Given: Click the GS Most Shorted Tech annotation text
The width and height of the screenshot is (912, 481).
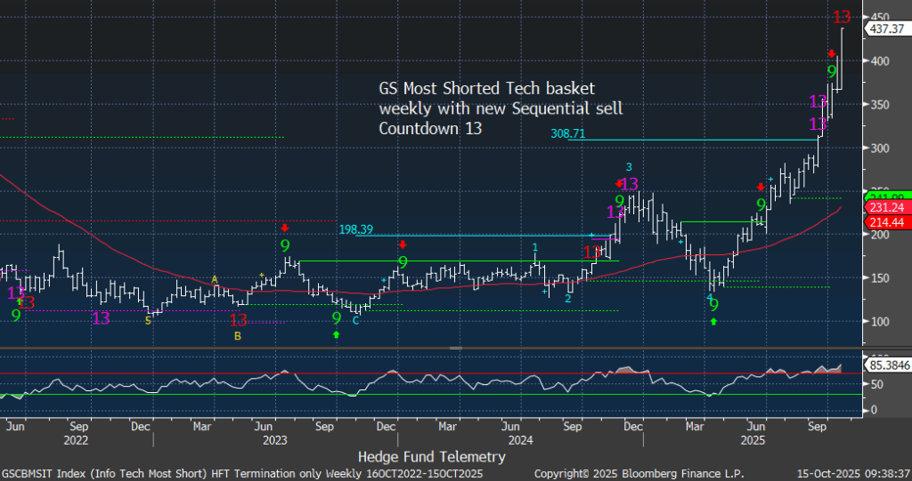Looking at the screenshot, I should [500, 108].
